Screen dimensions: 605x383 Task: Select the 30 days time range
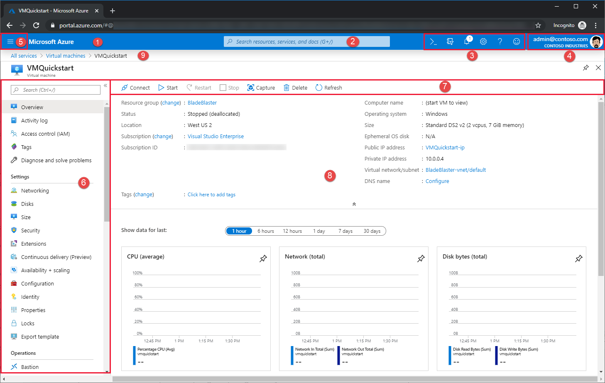(x=372, y=231)
